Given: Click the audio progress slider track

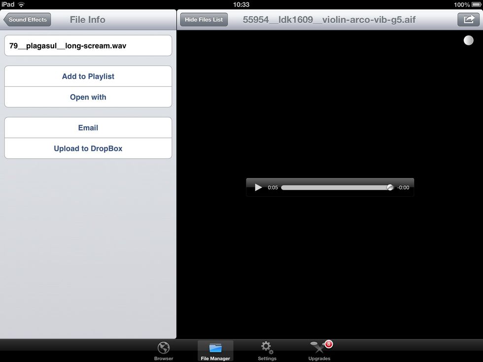Looking at the screenshot, I should (335, 188).
